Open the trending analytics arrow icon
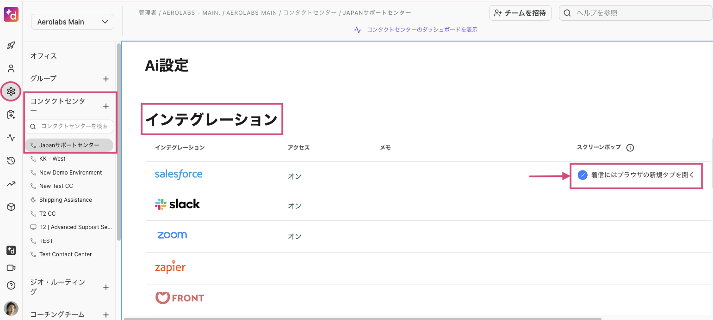 11,184
